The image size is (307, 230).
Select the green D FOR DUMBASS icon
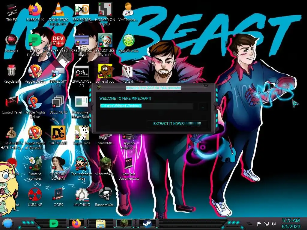tap(35, 41)
